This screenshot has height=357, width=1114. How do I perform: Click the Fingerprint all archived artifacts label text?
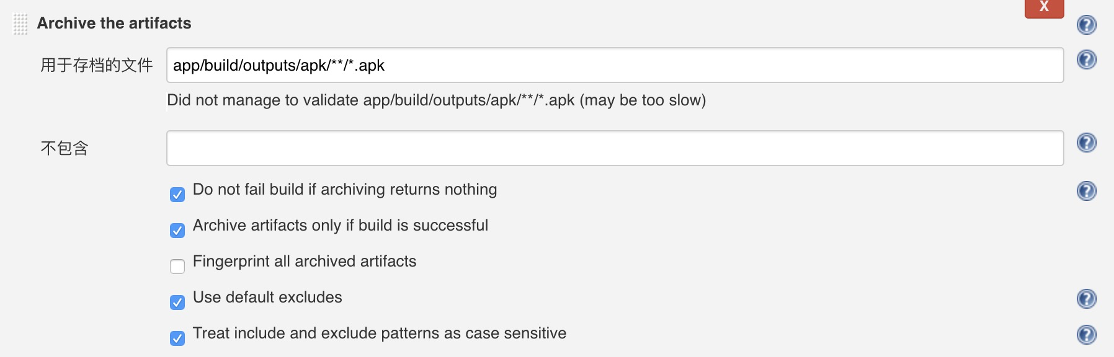305,262
